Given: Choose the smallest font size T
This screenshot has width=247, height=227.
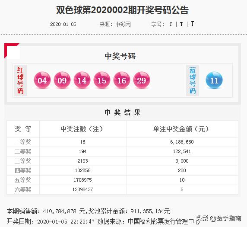Looking at the screenshot, I should pyautogui.click(x=171, y=24).
